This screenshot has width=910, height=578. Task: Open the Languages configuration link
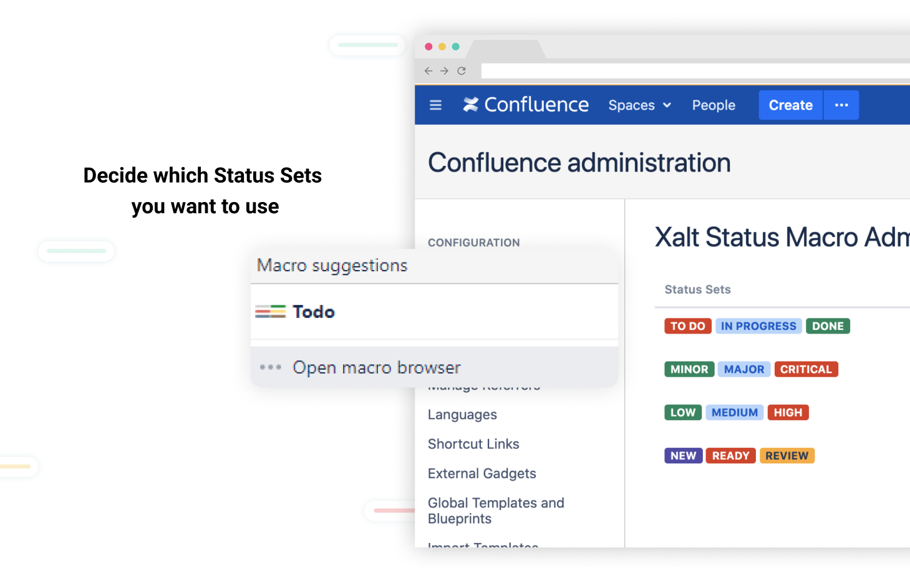[x=462, y=414]
